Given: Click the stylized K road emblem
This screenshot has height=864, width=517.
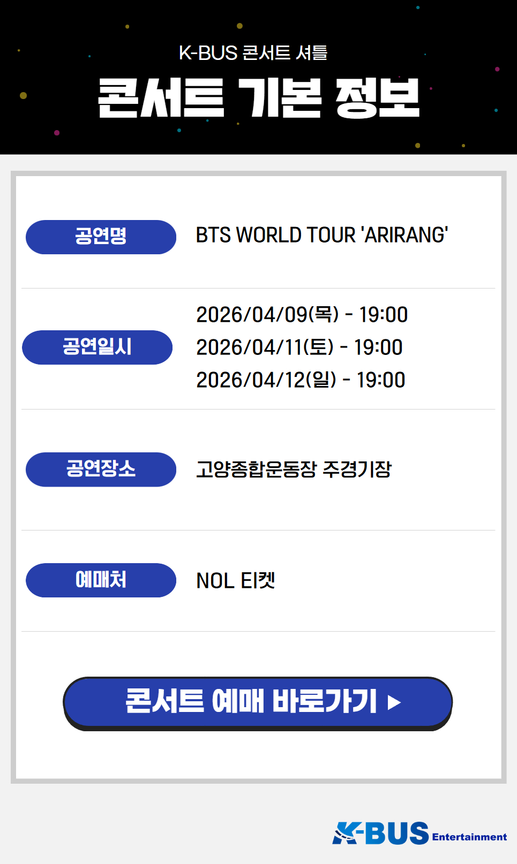Looking at the screenshot, I should (346, 833).
